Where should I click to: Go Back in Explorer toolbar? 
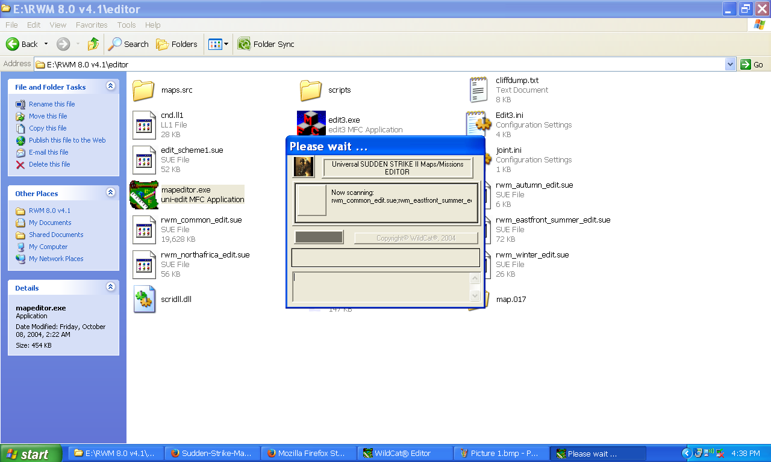[22, 44]
